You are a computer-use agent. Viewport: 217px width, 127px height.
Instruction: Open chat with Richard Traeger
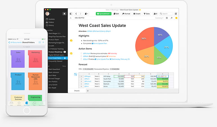pyautogui.click(x=54, y=78)
